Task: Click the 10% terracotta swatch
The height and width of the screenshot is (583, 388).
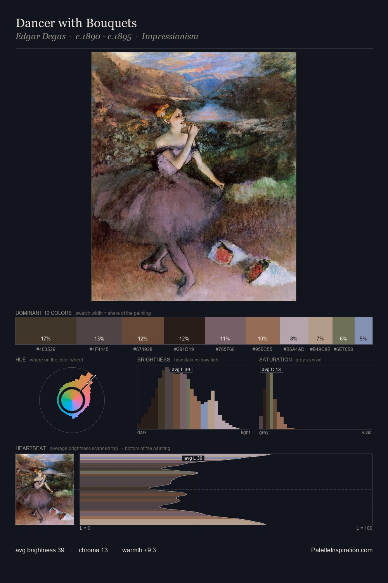Action: pyautogui.click(x=263, y=331)
